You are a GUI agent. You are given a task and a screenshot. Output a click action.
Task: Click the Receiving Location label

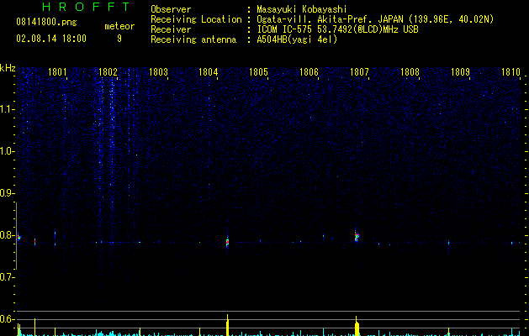point(196,19)
